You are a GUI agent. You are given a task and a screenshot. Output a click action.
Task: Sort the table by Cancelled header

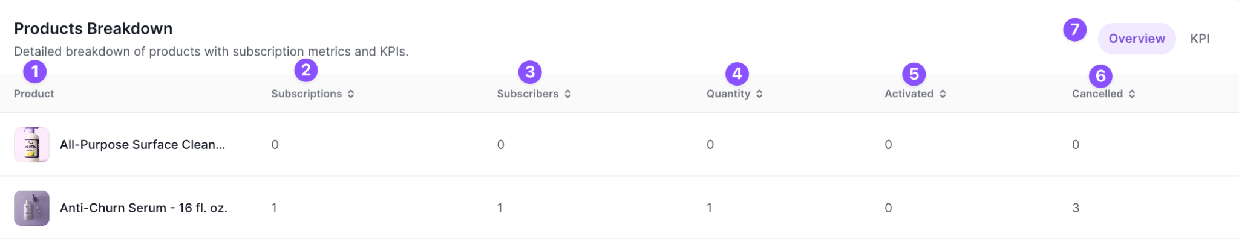click(1097, 94)
